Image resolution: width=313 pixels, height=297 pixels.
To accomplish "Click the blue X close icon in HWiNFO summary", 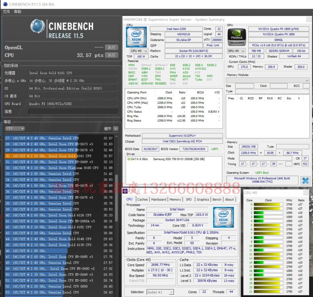I will tap(305, 181).
